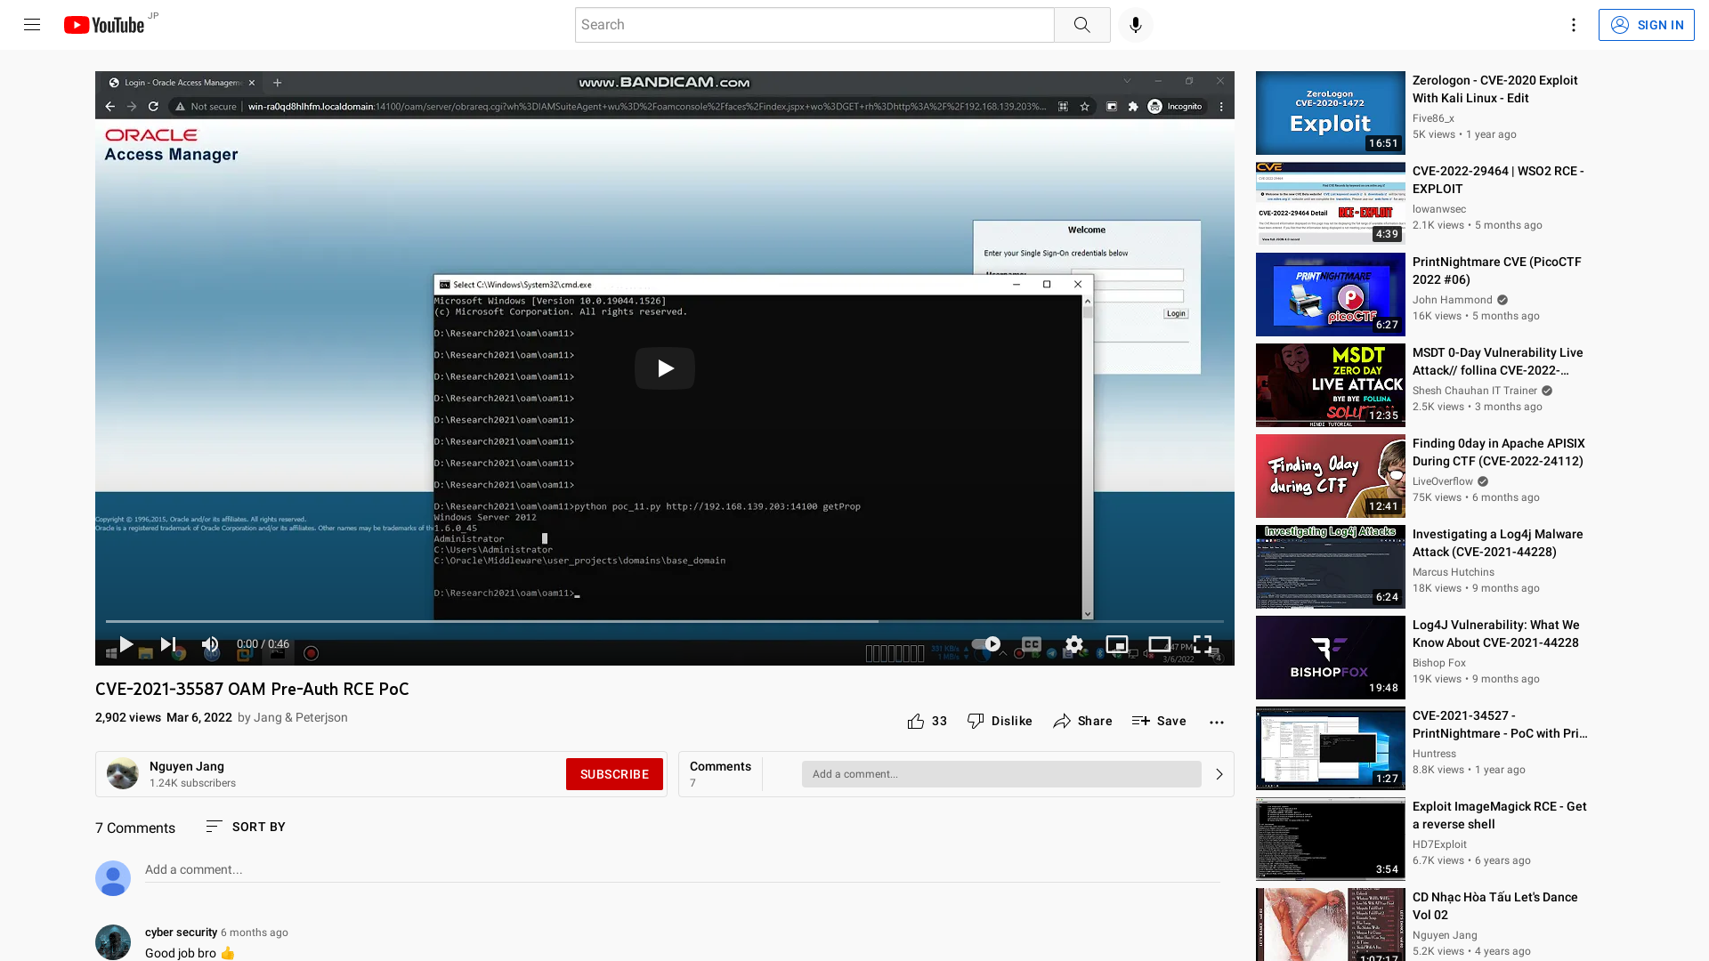Image resolution: width=1709 pixels, height=961 pixels.
Task: Toggle closed captions on the player
Action: (x=1031, y=643)
